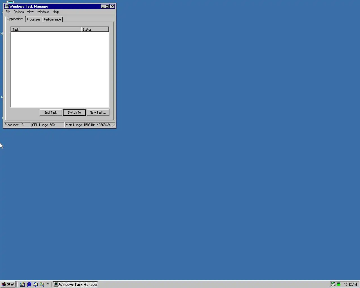Click the 12:42 AM system clock

(350, 284)
